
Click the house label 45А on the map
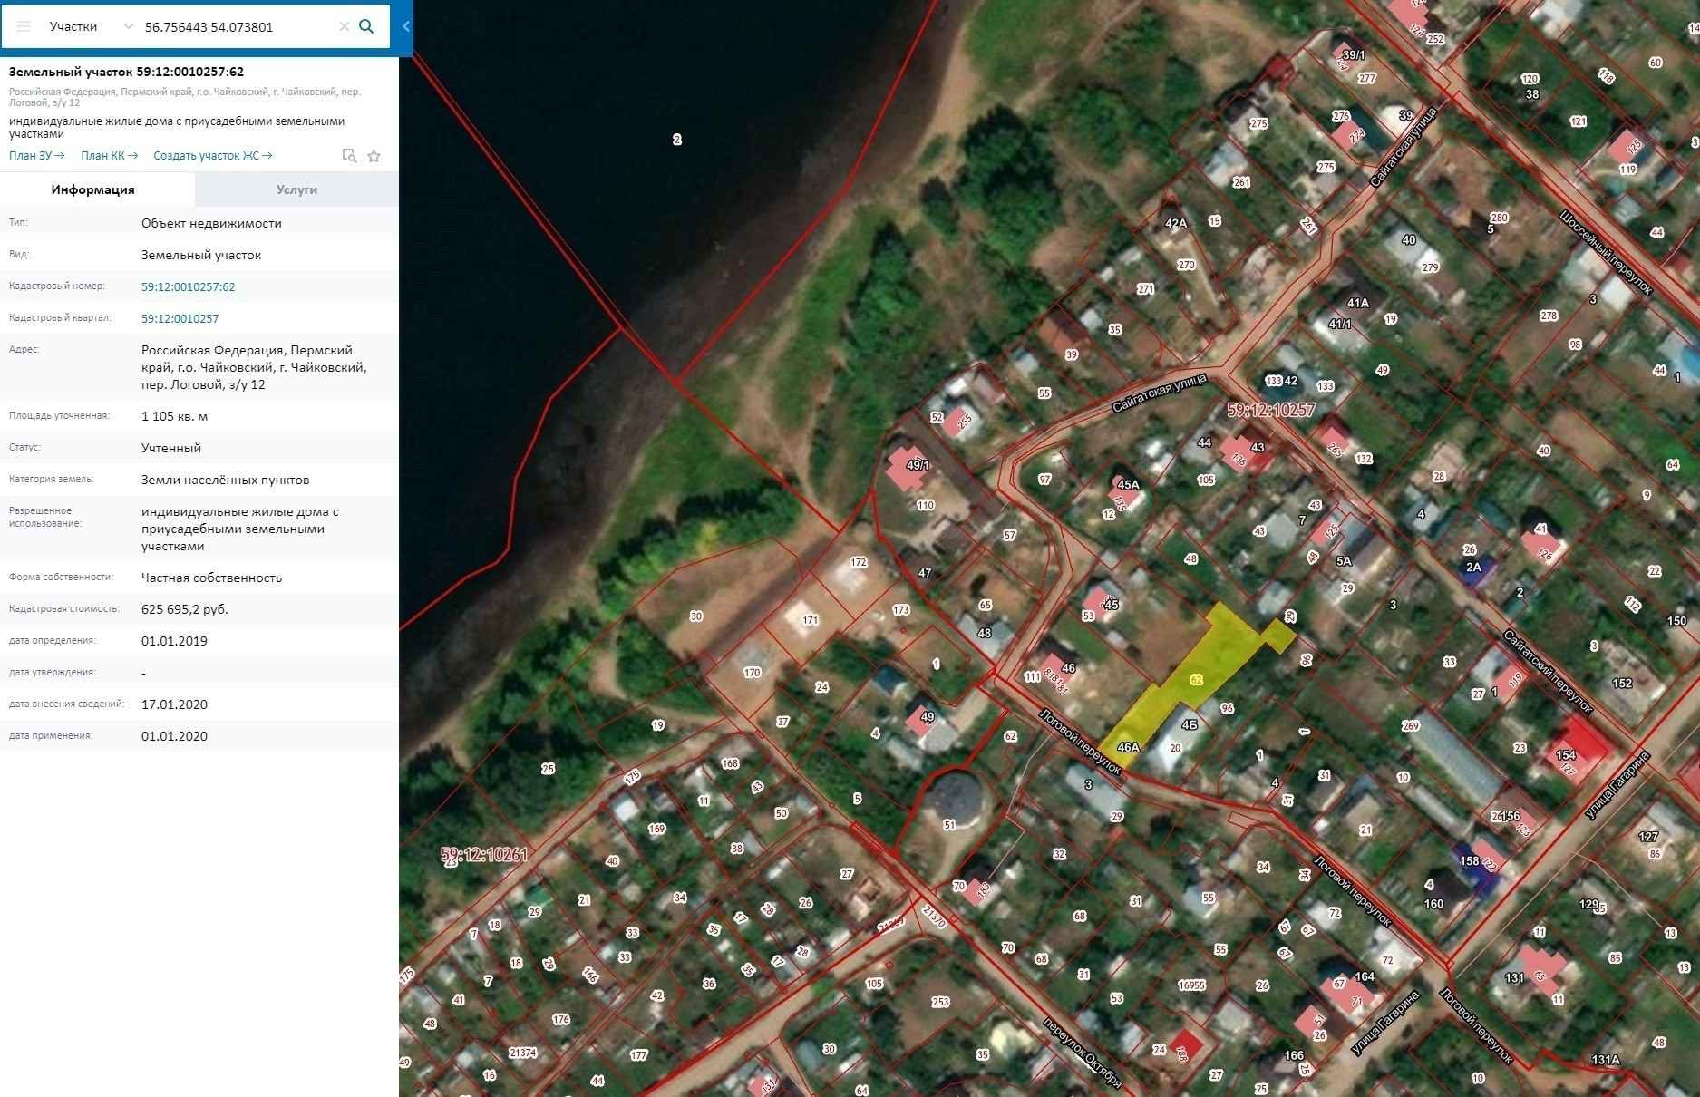[1128, 485]
